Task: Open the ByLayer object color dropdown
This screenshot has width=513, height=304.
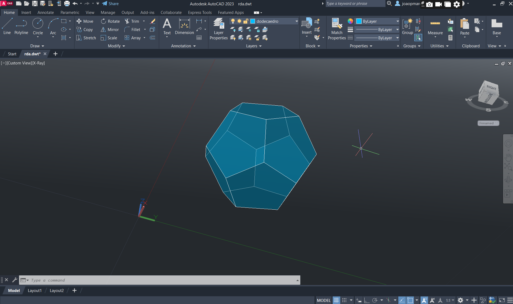Action: click(x=397, y=21)
